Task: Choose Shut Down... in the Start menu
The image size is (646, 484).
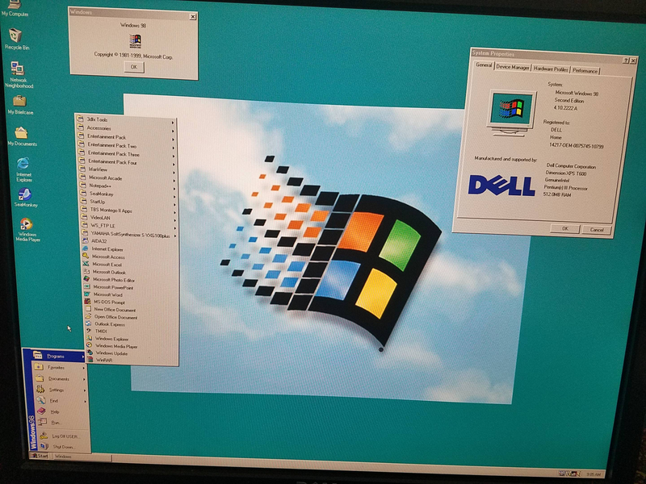Action: (65, 447)
